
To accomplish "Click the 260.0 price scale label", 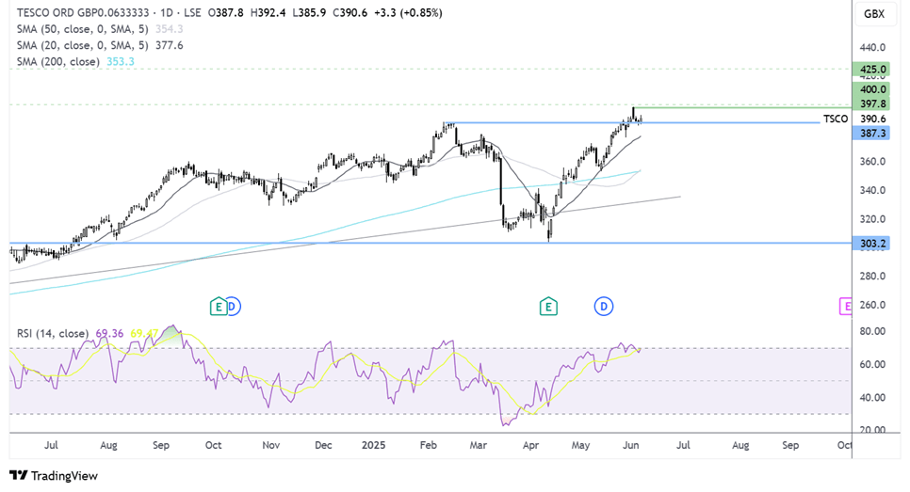I will (x=873, y=306).
